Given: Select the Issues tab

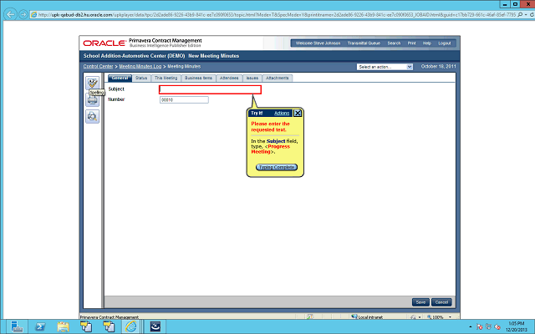Looking at the screenshot, I should point(252,78).
